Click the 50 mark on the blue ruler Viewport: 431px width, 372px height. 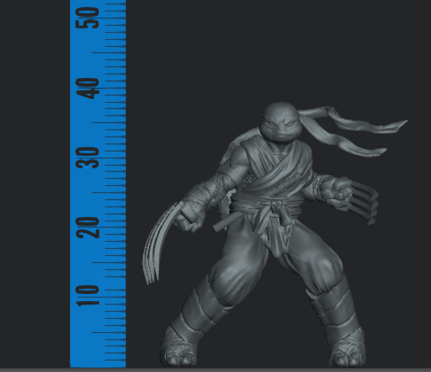[88, 18]
